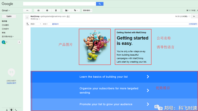Open the 已发邮件 sent folder
The height and width of the screenshot is (111, 198).
click(5, 29)
